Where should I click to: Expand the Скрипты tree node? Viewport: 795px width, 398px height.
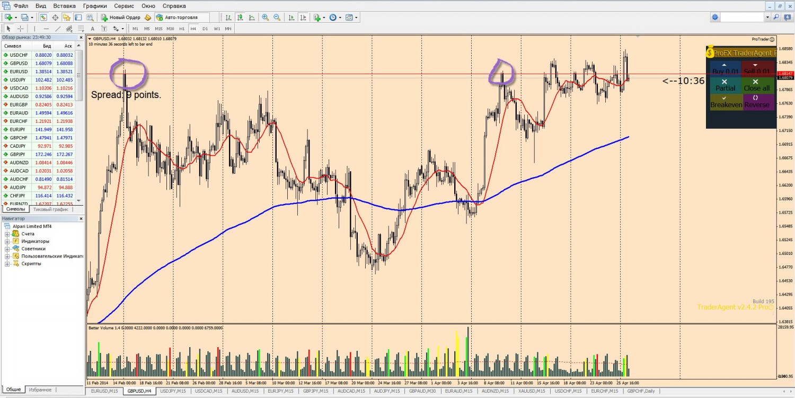[x=7, y=263]
